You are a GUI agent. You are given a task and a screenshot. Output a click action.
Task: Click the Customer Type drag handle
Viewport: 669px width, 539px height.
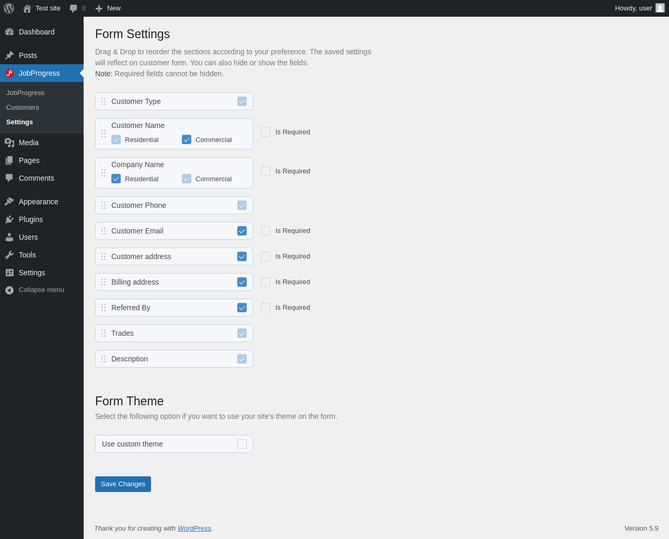[x=103, y=101]
